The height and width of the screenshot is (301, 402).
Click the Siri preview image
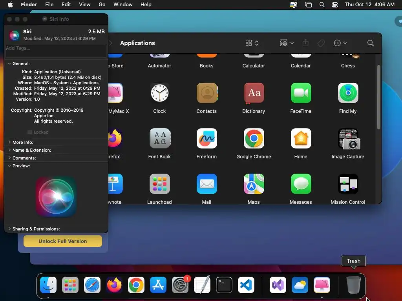coord(56,197)
